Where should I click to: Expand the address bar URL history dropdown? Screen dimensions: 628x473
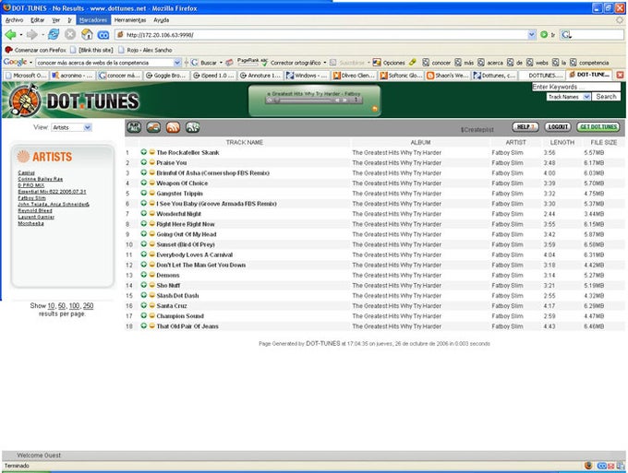[x=531, y=35]
